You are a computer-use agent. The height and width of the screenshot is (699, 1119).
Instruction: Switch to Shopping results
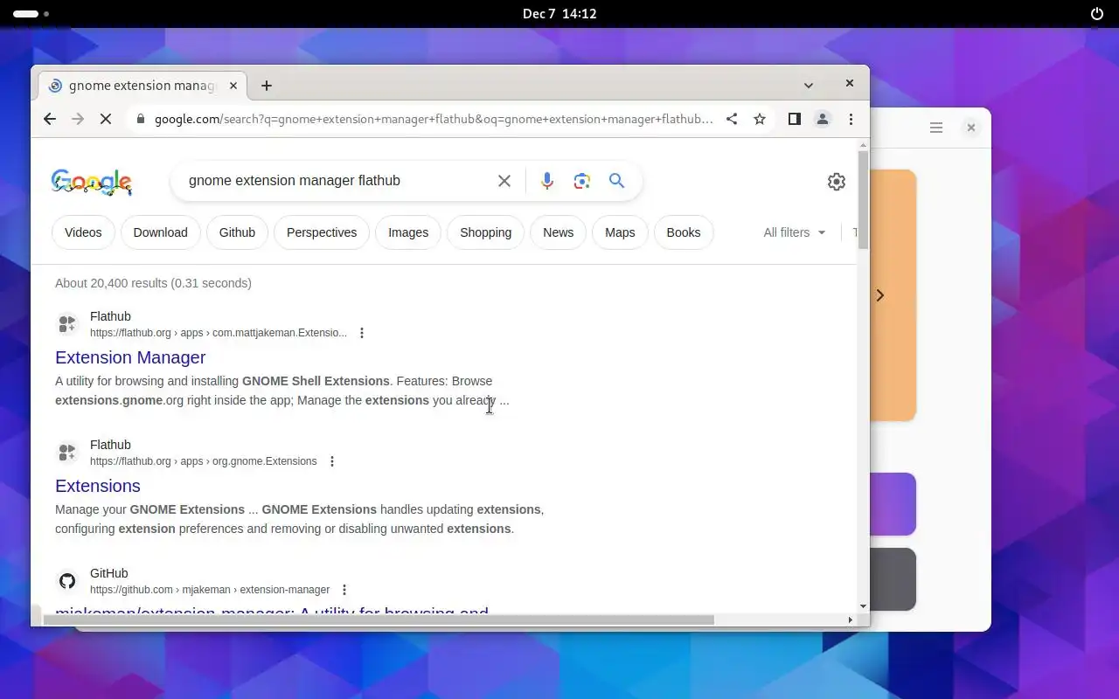click(486, 232)
